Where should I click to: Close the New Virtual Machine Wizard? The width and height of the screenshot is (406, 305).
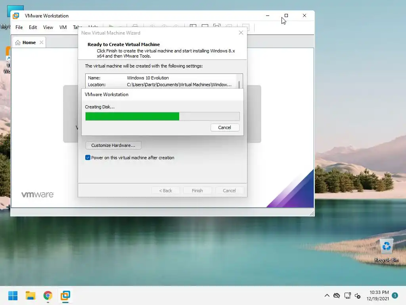coord(241,33)
